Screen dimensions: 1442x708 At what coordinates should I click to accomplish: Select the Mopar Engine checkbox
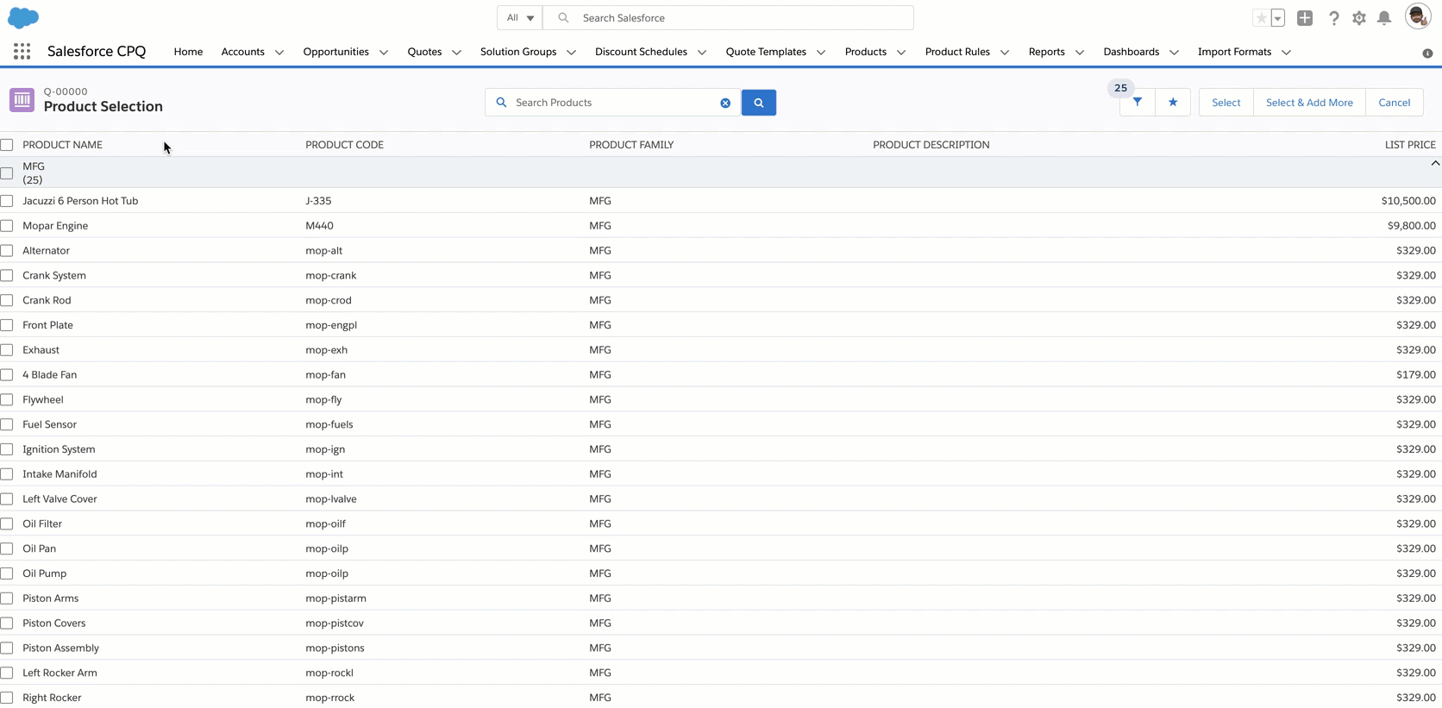7,226
